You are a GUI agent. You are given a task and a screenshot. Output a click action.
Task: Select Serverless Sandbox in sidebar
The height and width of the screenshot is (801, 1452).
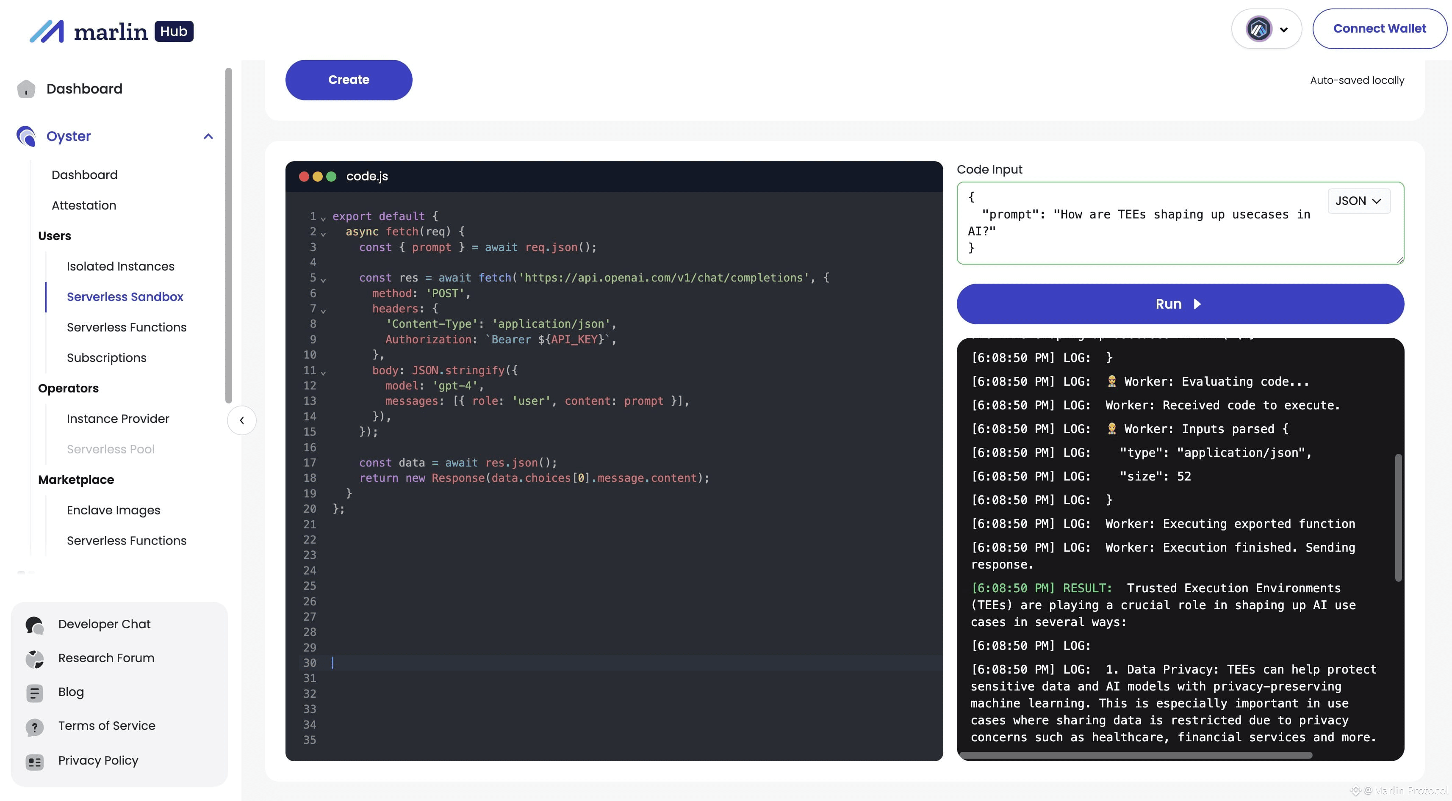(125, 297)
